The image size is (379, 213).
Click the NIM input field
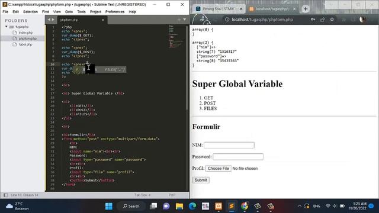[229, 145]
